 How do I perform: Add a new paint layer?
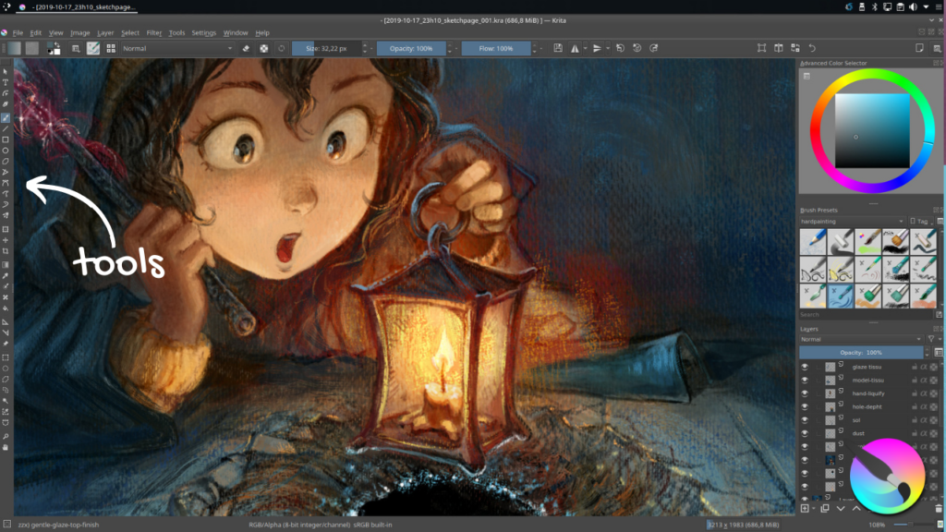point(805,509)
